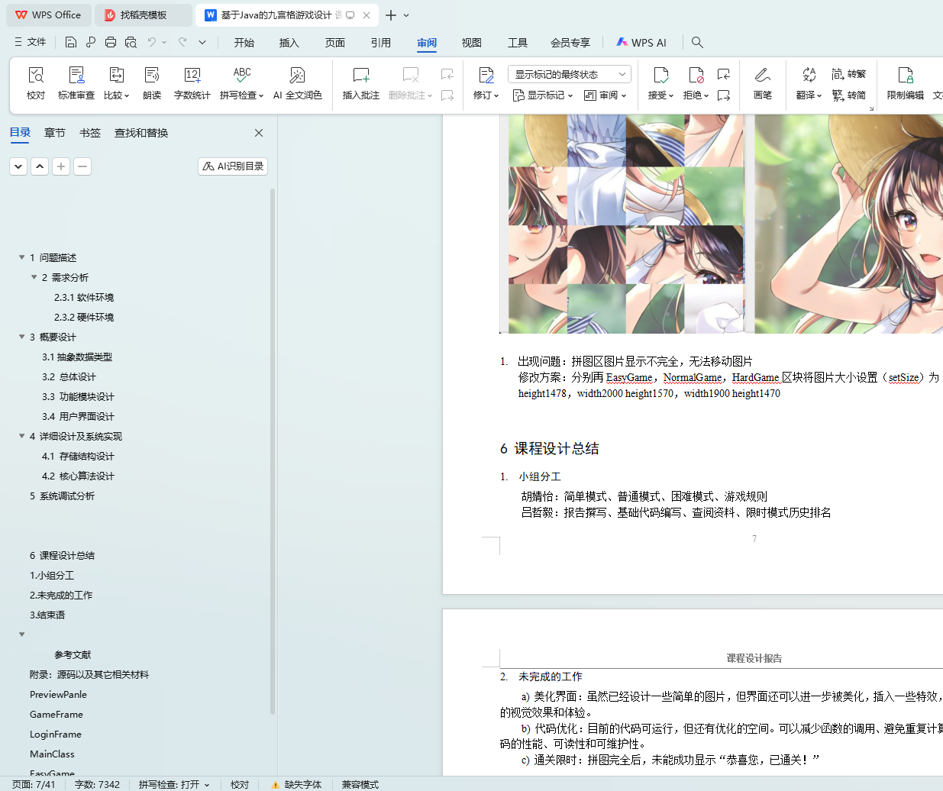Launch AI 全文润色 polishing tool
Screen dimensions: 943x791
tap(297, 83)
